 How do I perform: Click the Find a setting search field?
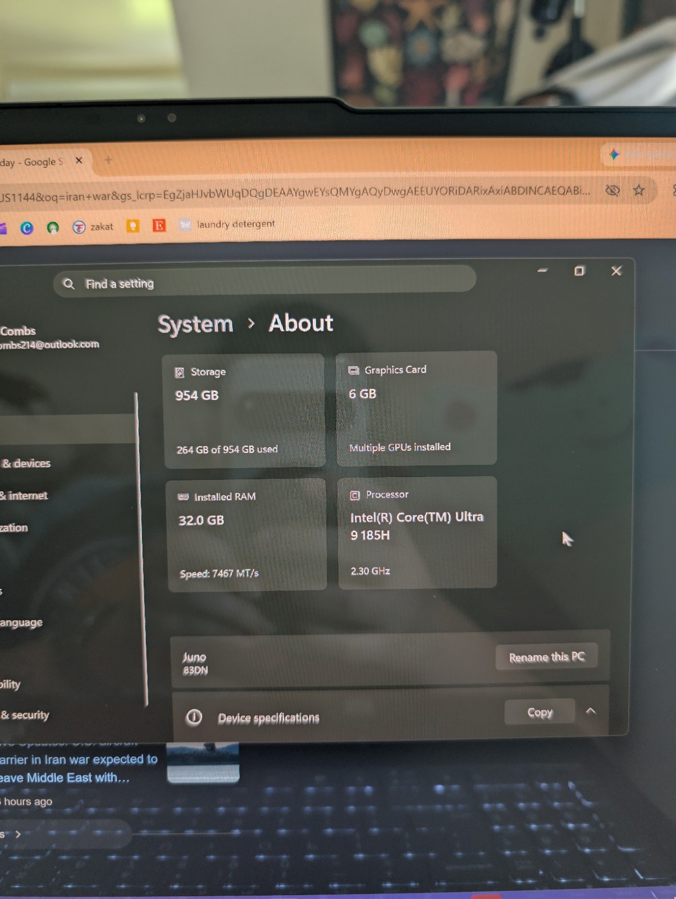coord(264,280)
